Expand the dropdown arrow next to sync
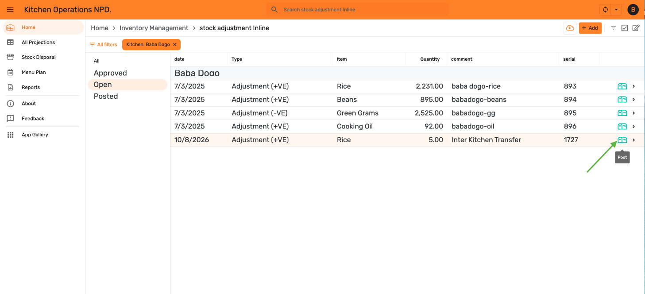 (x=616, y=9)
